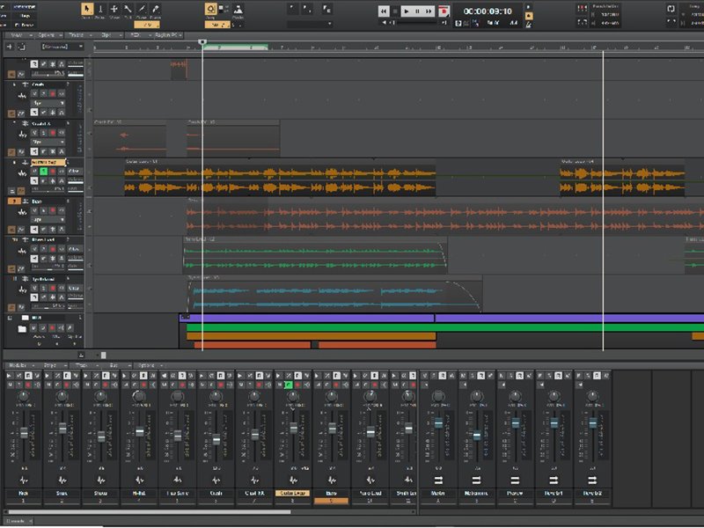Pause playback with the transport Pause button
The width and height of the screenshot is (704, 528).
(417, 11)
